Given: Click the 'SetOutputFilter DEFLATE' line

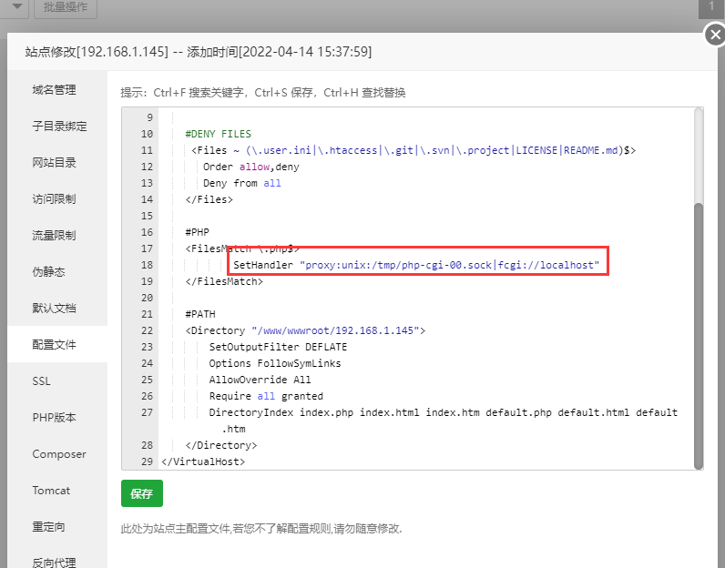Looking at the screenshot, I should (278, 347).
